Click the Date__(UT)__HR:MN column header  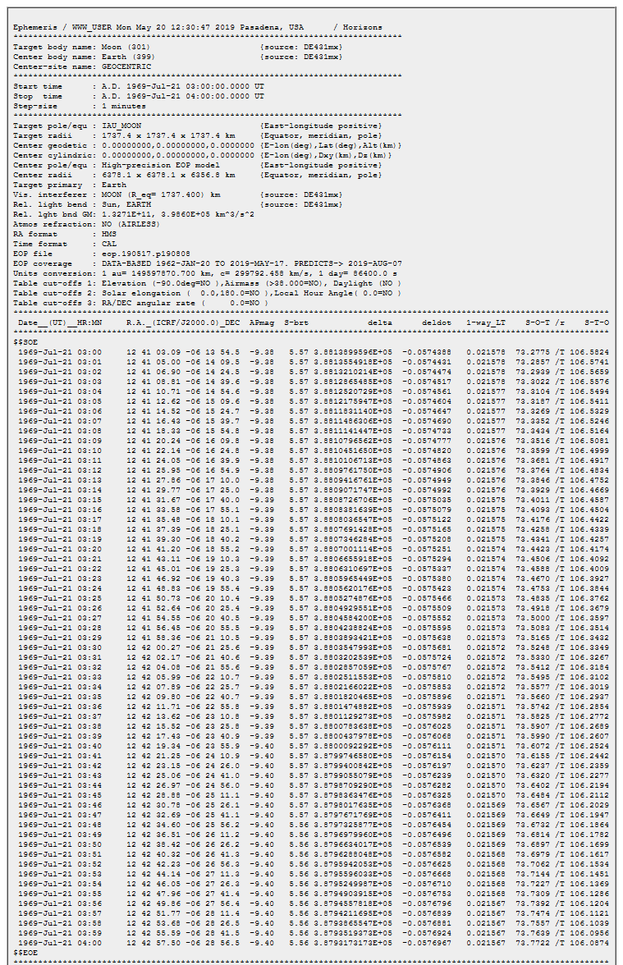[61, 322]
